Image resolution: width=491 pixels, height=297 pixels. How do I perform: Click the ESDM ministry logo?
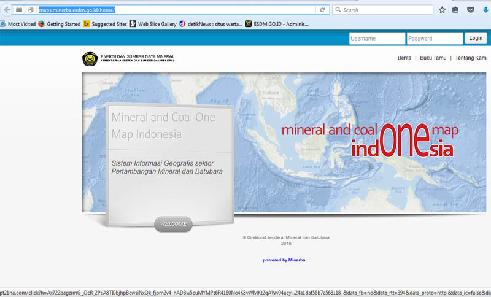[x=90, y=59]
